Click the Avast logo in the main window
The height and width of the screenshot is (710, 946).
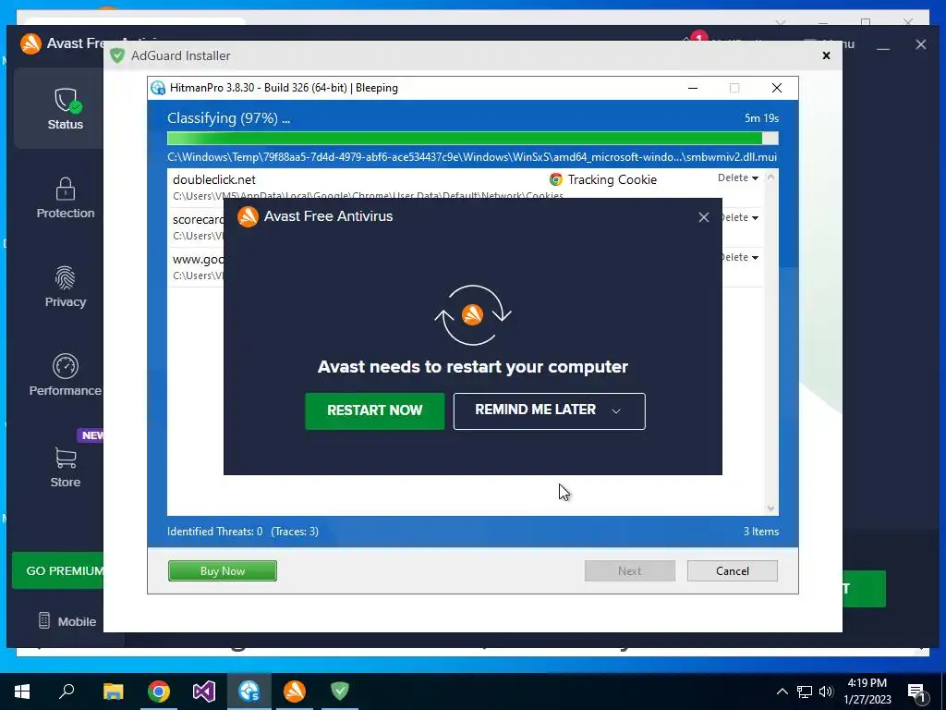(30, 43)
